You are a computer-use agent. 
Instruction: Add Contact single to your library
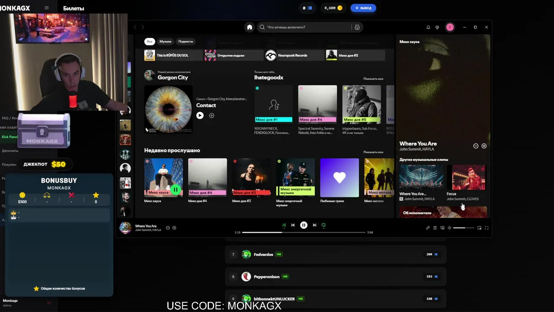[x=212, y=115]
